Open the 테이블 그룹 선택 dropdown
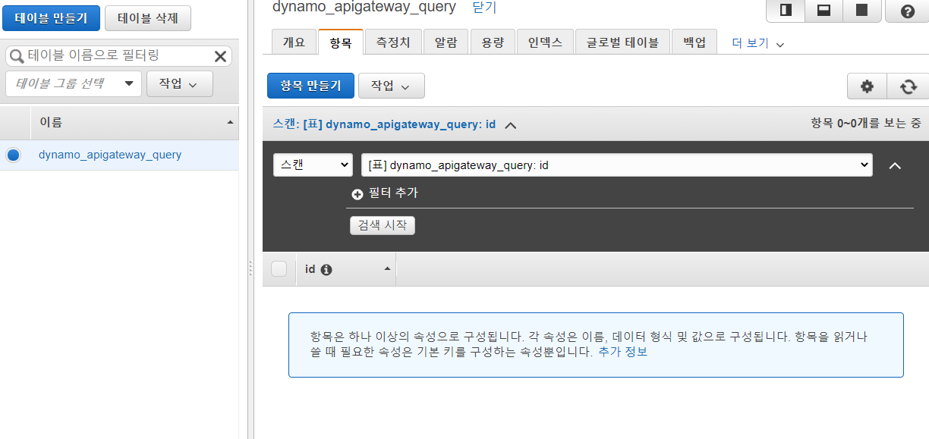929x439 pixels. tap(73, 83)
